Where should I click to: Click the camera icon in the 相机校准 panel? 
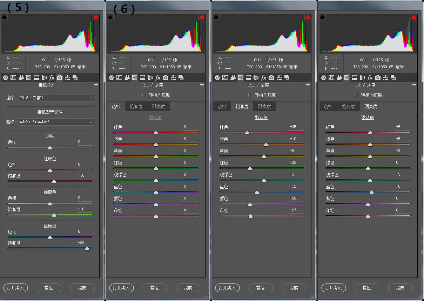[60, 78]
